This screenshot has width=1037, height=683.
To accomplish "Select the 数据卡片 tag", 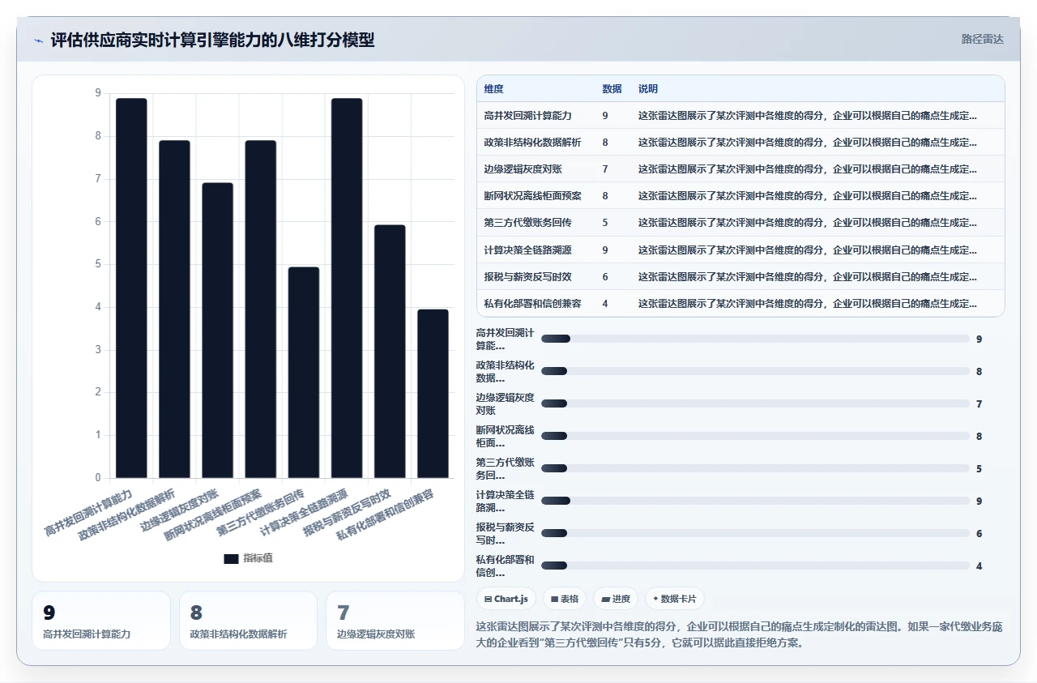I will pyautogui.click(x=675, y=599).
